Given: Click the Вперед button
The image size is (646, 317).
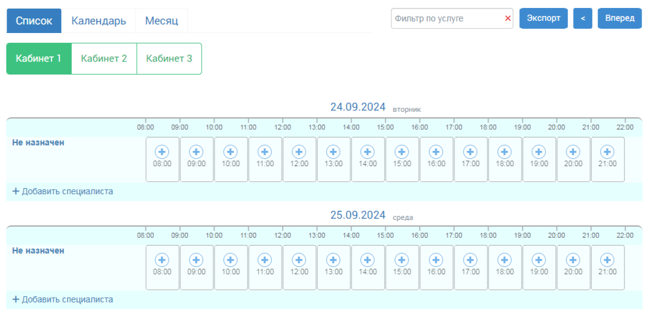Looking at the screenshot, I should [620, 18].
